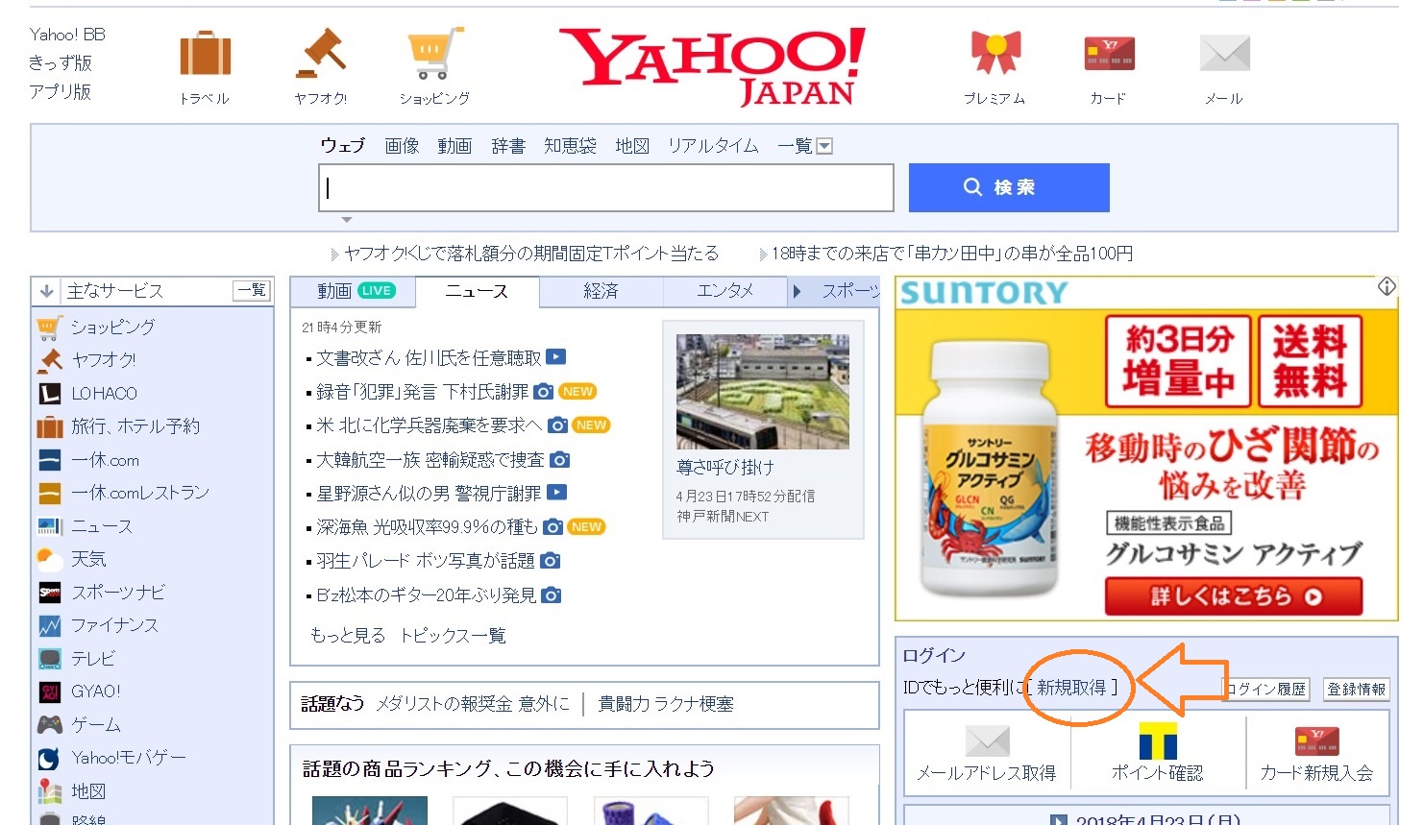1424x825 pixels.
Task: Open the Mail (メール) envelope icon in the header
Action: [1224, 53]
